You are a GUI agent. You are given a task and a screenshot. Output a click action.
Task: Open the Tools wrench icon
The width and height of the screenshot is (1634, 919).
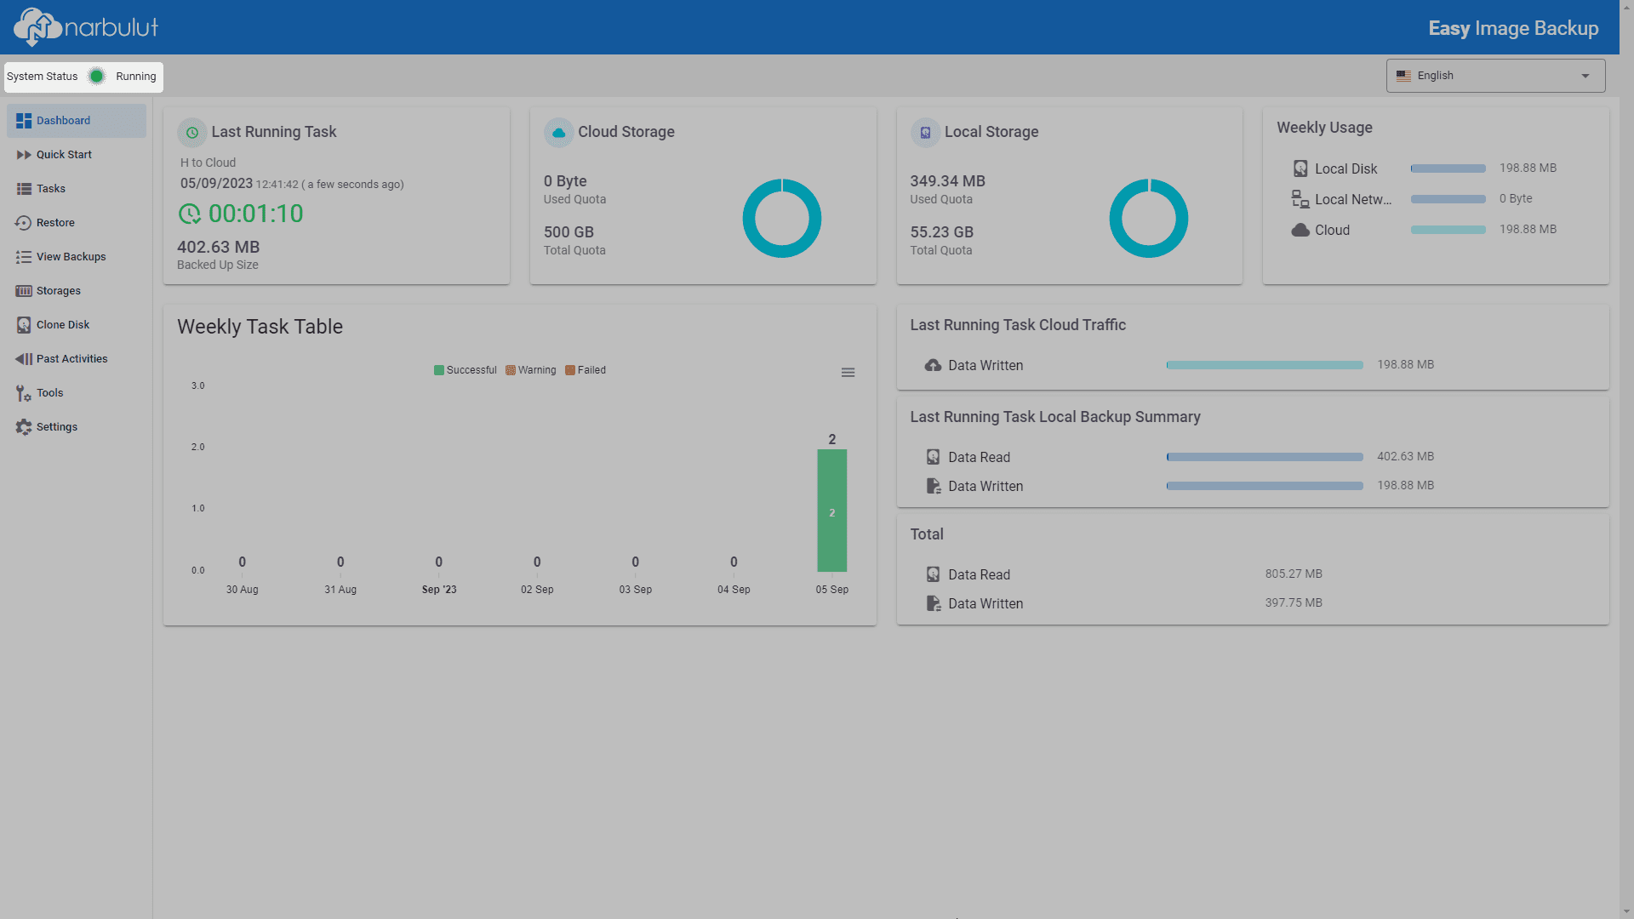tap(24, 393)
